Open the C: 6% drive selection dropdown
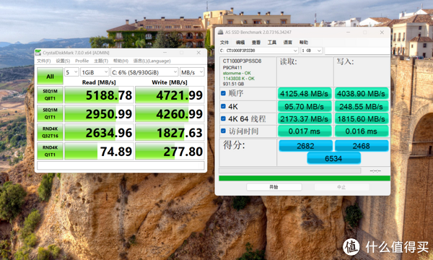 point(144,72)
